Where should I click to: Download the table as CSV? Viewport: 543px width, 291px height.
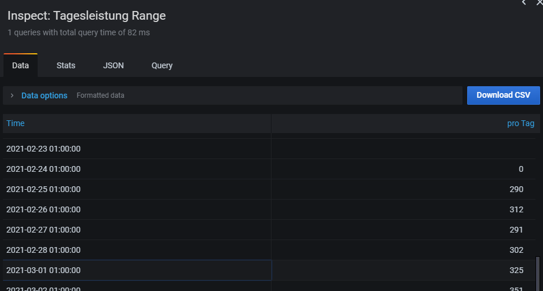(x=503, y=95)
